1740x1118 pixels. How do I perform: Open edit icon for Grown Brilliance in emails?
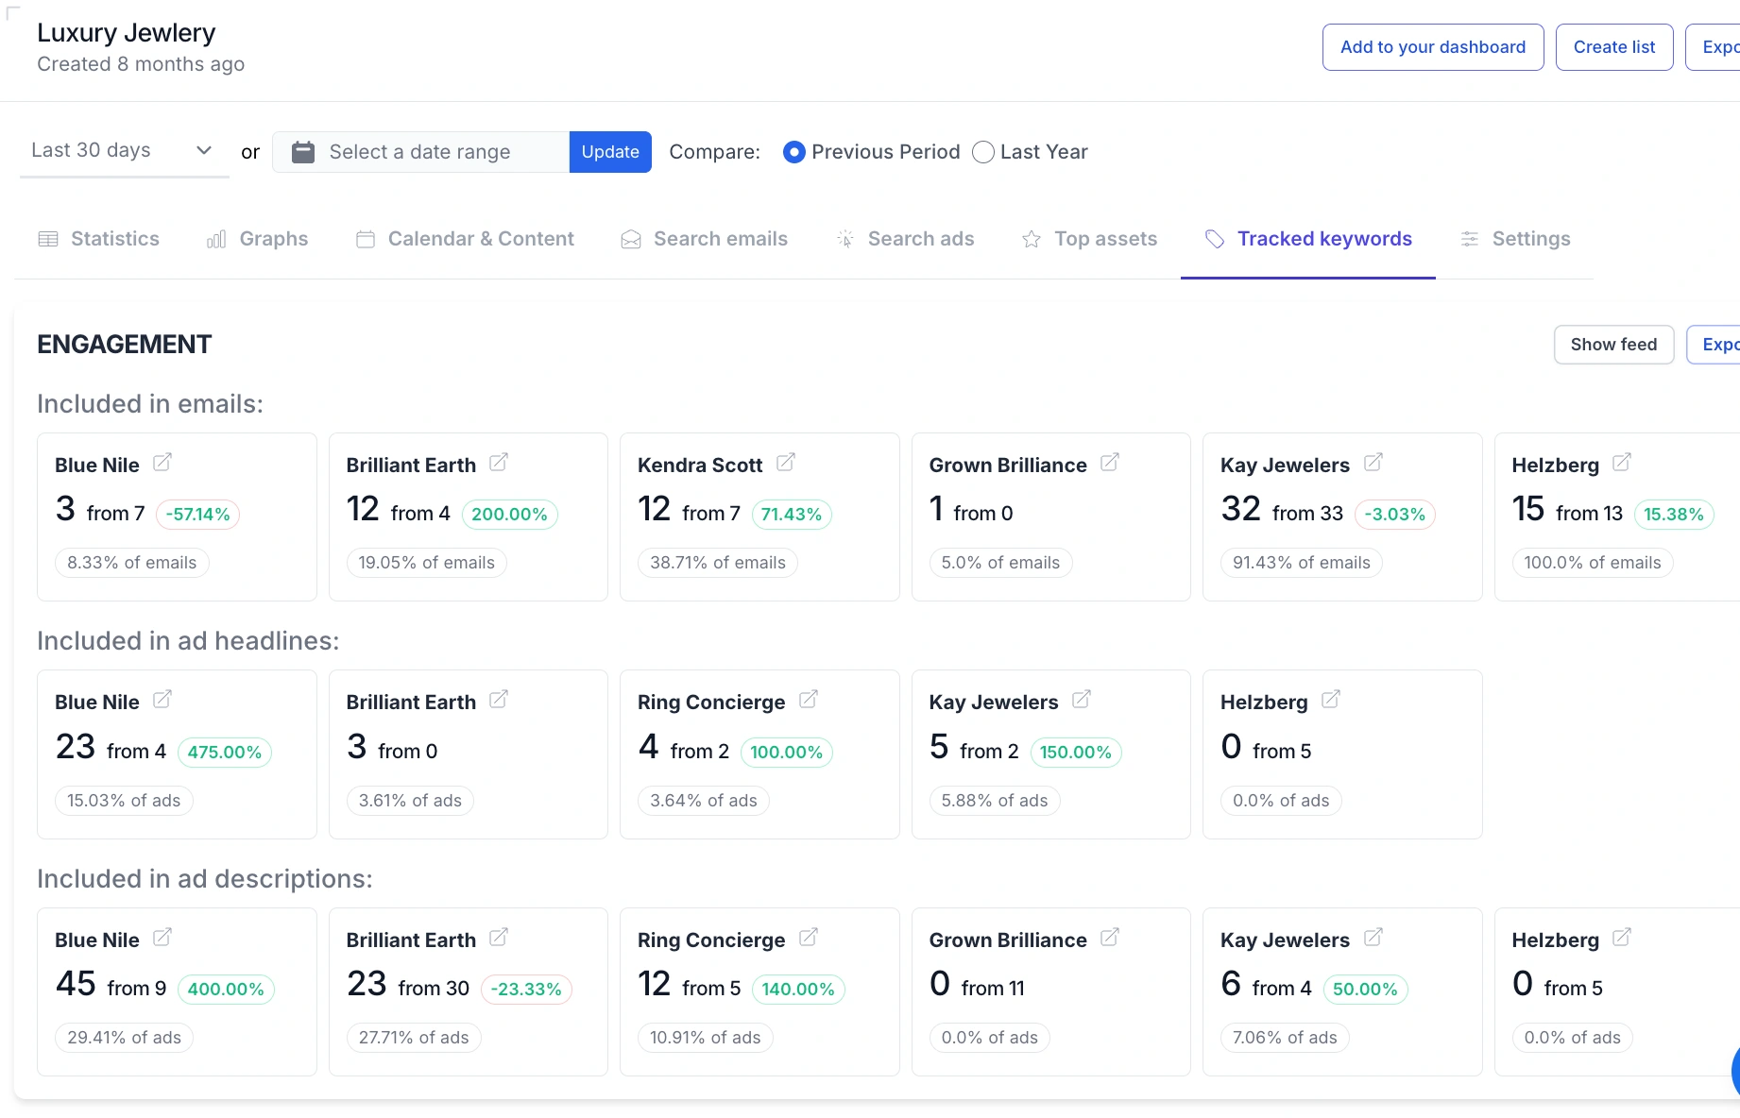tap(1110, 463)
